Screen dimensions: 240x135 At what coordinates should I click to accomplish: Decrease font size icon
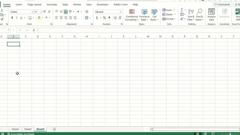49,12
